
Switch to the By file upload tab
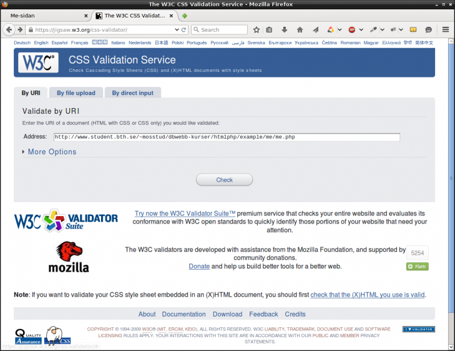[76, 93]
